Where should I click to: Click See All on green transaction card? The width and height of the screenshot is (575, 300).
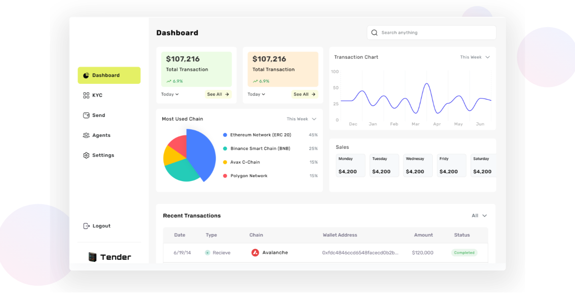(x=218, y=94)
